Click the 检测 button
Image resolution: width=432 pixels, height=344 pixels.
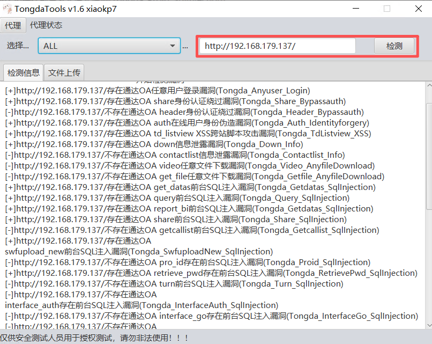[x=394, y=46]
